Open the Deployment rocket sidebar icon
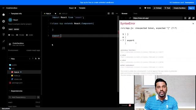 point(3,41)
